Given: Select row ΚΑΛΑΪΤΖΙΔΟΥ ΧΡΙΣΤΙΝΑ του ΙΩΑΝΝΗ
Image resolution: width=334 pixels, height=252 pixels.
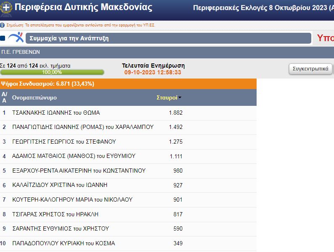Looking at the screenshot, I should [128, 185].
